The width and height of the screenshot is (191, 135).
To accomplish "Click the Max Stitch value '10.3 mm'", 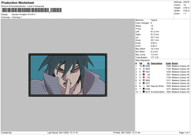I will point(155,49).
